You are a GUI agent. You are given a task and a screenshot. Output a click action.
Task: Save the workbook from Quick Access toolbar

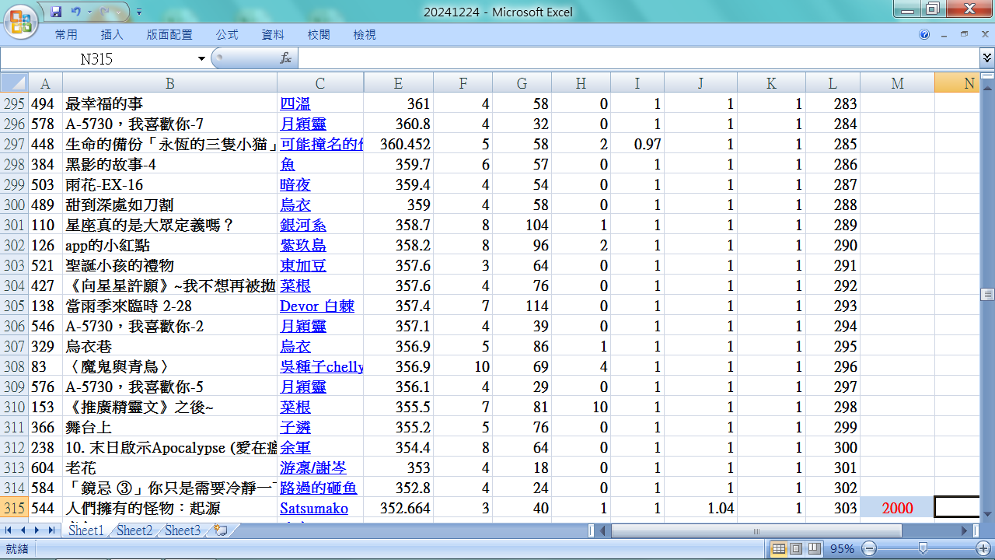tap(56, 12)
